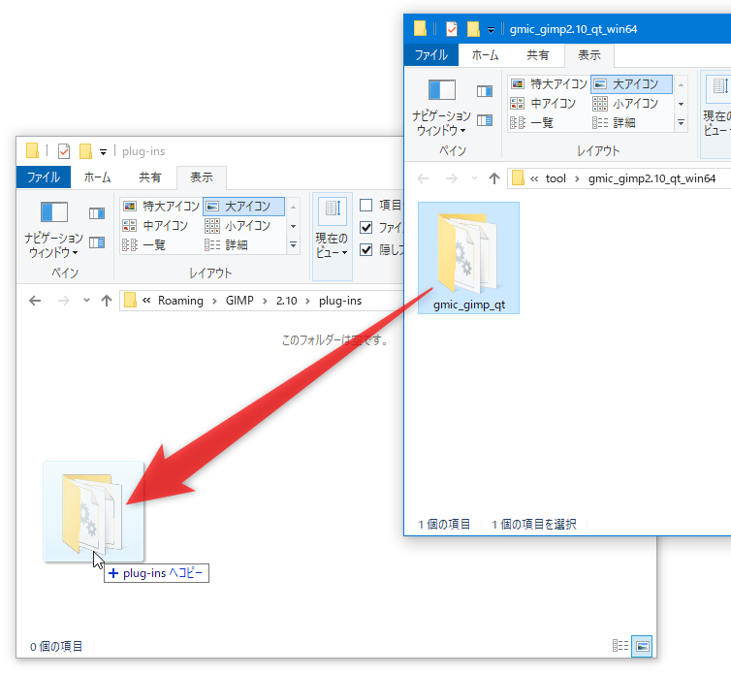Open Share tab in plug-ins window
The image size is (731, 675).
[x=149, y=177]
